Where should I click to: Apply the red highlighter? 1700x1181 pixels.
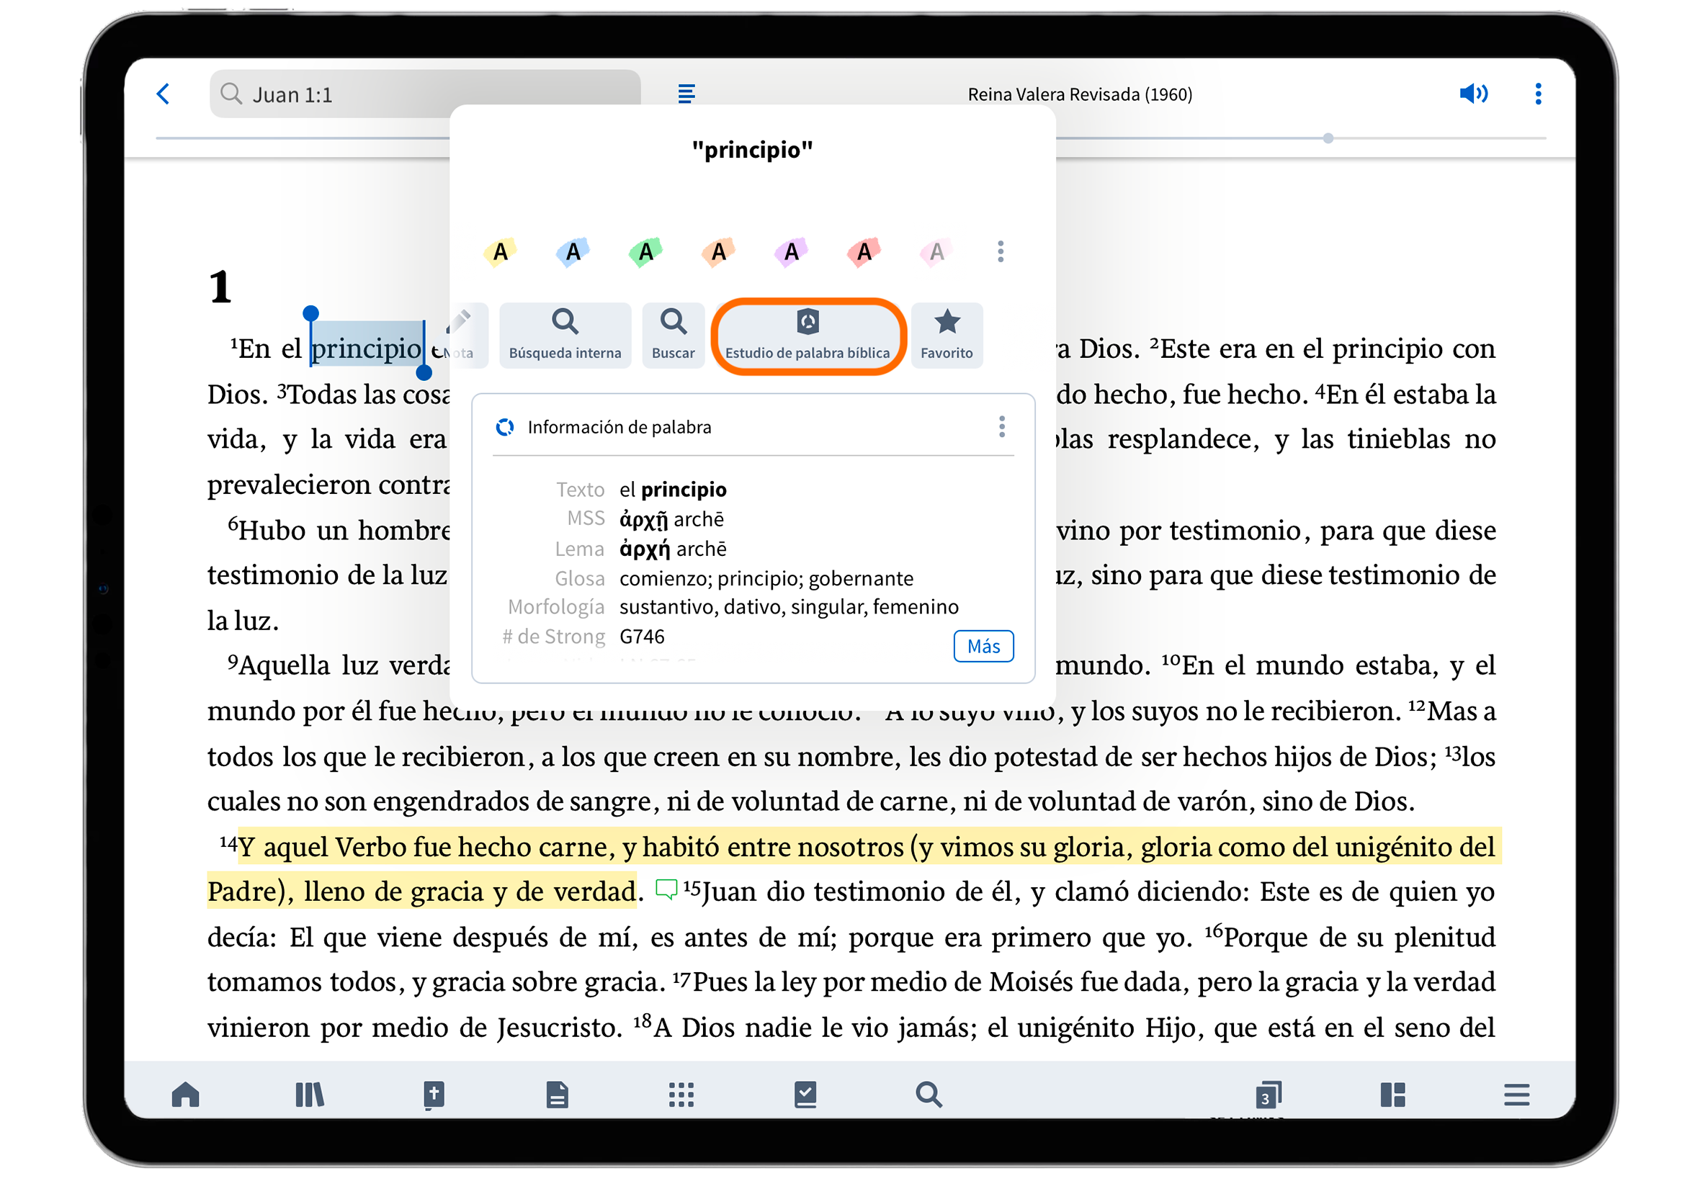(863, 252)
